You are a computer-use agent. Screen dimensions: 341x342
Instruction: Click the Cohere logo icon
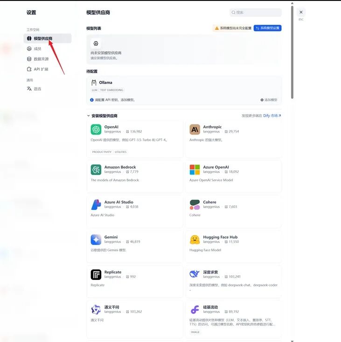(195, 204)
